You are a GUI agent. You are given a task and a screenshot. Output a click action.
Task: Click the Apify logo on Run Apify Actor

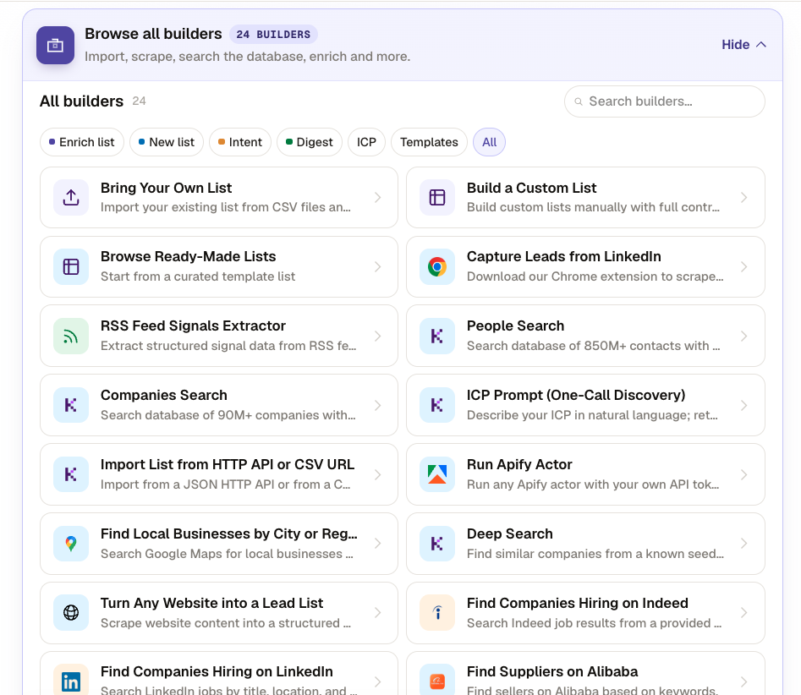(x=437, y=474)
